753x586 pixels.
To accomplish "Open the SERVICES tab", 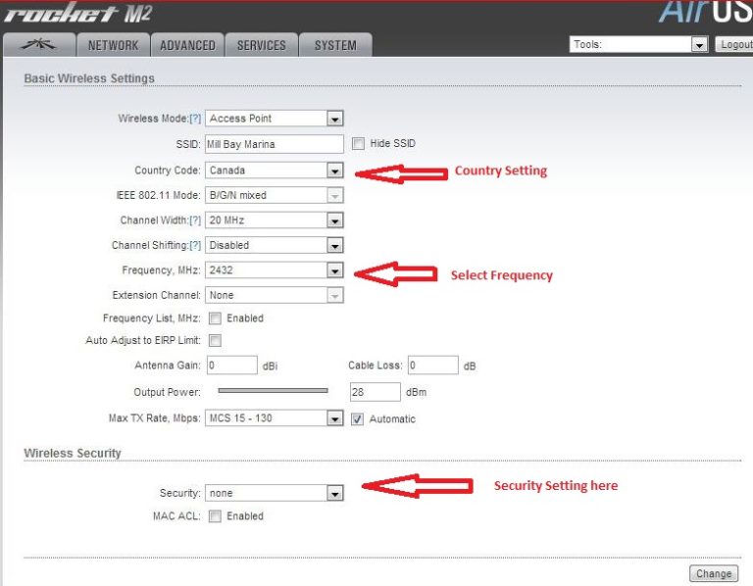I will (262, 45).
